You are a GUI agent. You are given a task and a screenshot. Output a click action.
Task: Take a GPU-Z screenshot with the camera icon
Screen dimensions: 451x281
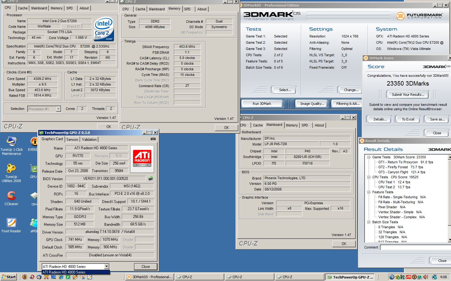tap(153, 139)
